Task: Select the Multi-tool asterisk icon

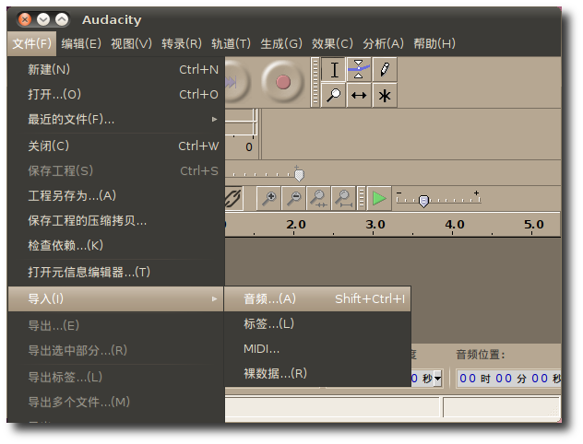Action: [x=385, y=96]
